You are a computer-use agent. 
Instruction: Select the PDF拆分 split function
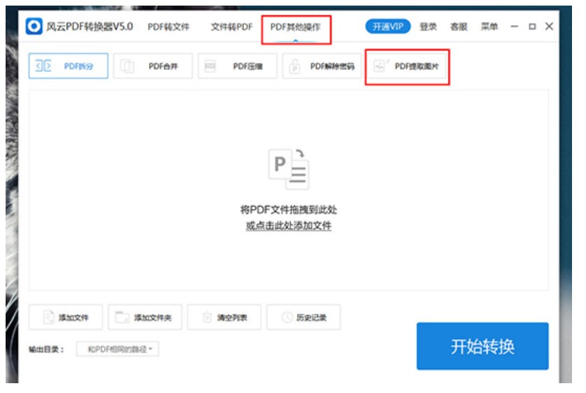(x=69, y=66)
